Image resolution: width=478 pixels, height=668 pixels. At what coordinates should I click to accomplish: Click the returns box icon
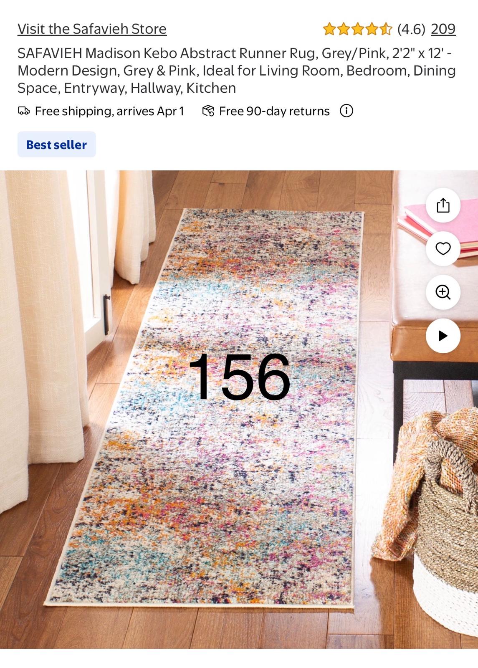coord(208,111)
